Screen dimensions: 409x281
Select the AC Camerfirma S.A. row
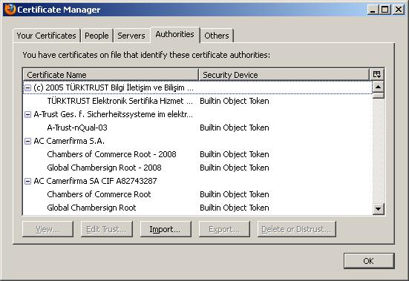pyautogui.click(x=197, y=141)
